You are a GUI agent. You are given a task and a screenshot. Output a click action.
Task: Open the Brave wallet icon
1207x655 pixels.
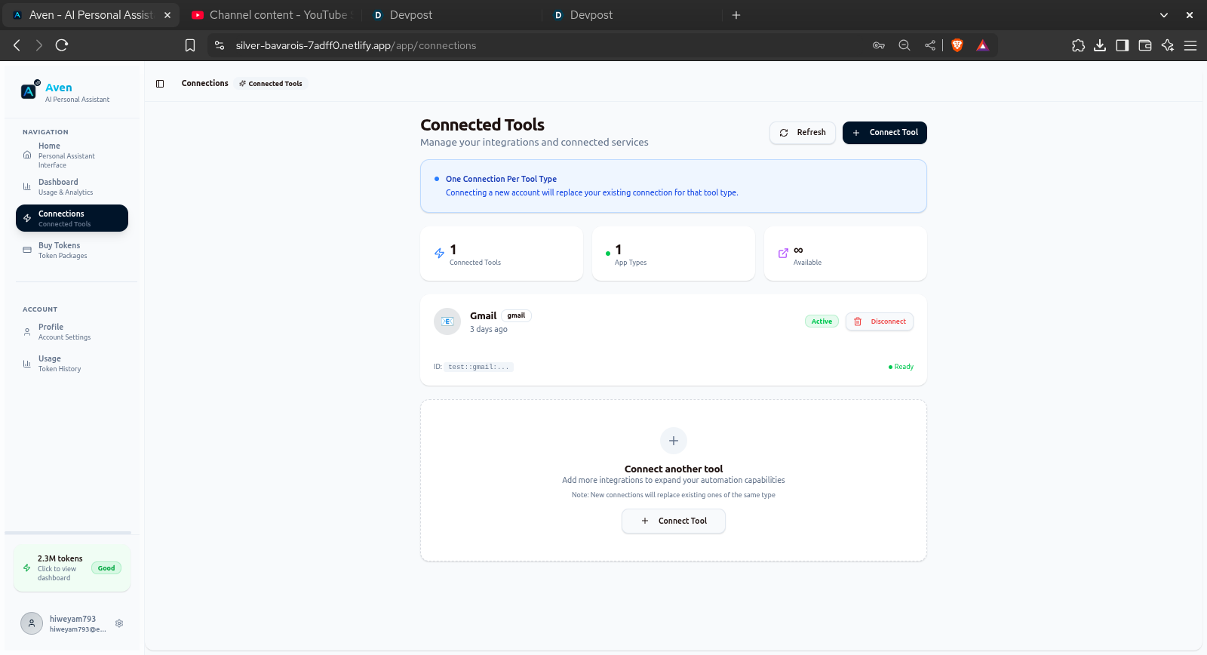pyautogui.click(x=1145, y=45)
